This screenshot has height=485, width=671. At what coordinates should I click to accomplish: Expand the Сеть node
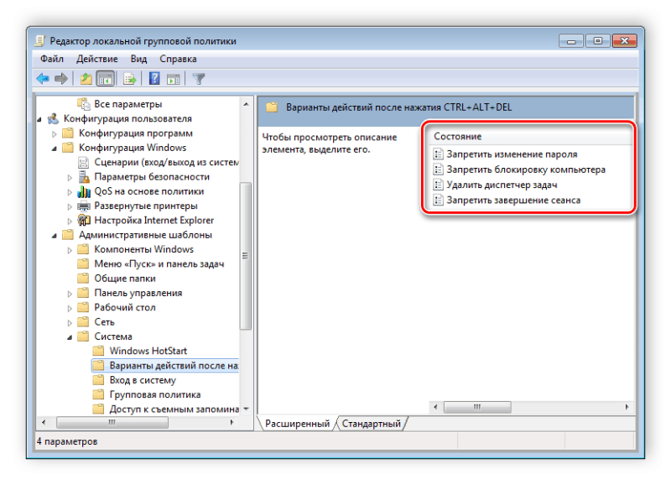click(70, 323)
